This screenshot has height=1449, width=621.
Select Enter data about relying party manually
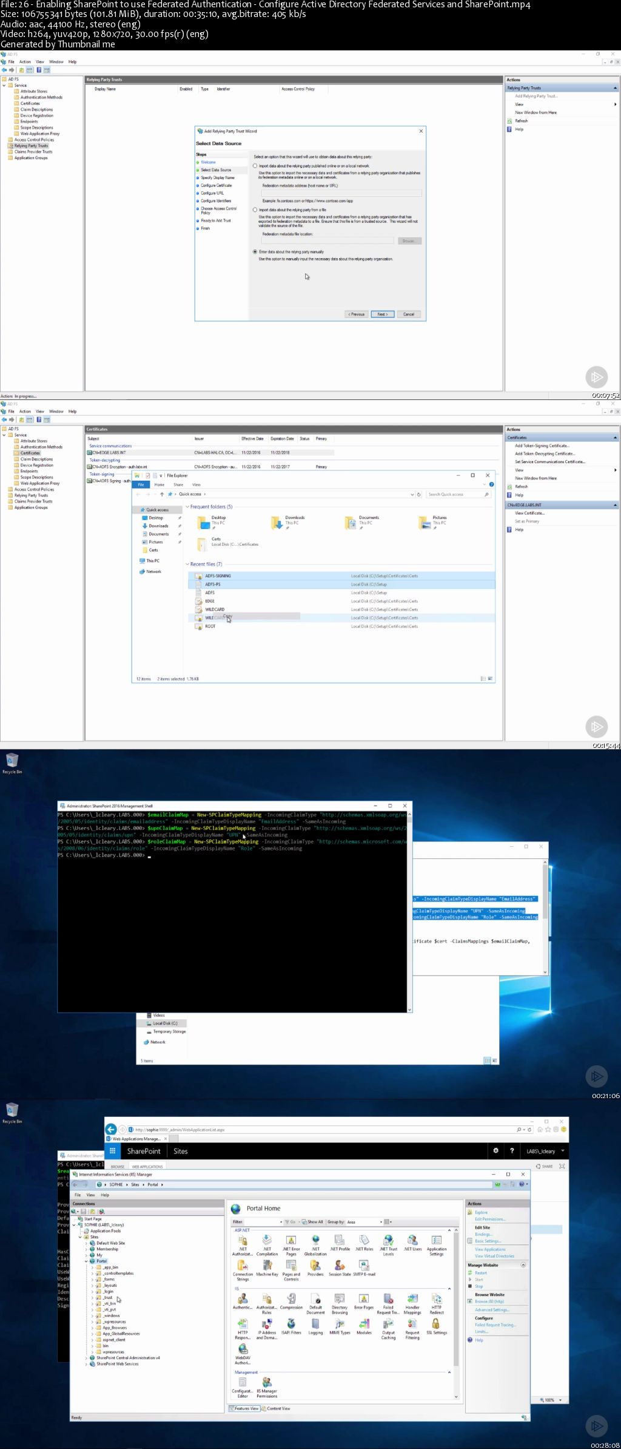coord(255,251)
